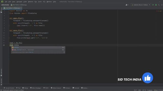Open the Tools menu
Screen dimensions: 163x91
40,2
